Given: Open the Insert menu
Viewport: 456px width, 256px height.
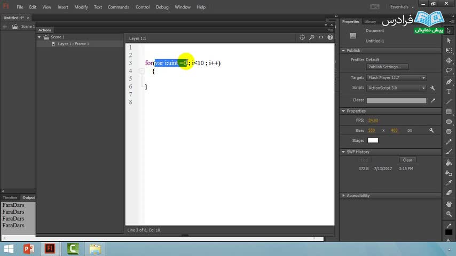Looking at the screenshot, I should click(62, 7).
